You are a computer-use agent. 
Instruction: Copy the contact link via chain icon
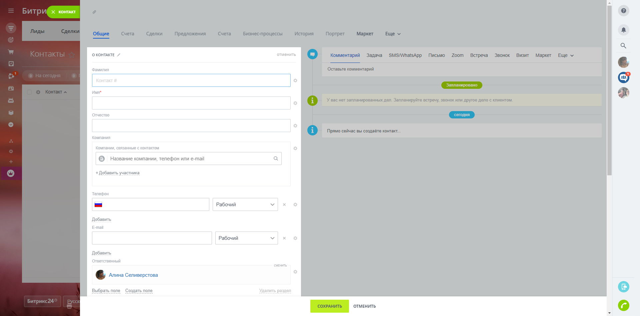point(94,12)
